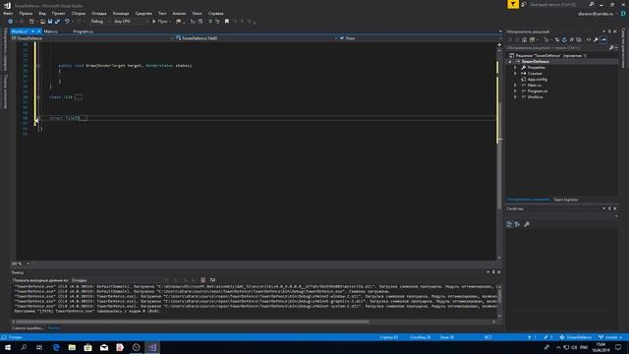This screenshot has height=354, width=629.
Task: Open the TowerDefence.TileID type dropdown
Action: 257,38
